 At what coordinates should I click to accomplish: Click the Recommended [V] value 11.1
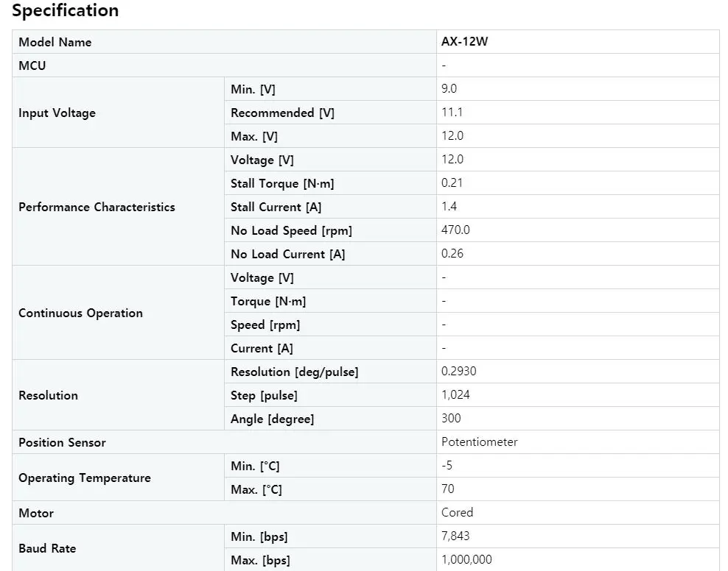(x=452, y=112)
